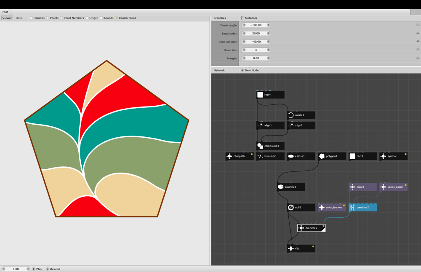
Task: Click the rotate1 node icon
Action: [291, 115]
